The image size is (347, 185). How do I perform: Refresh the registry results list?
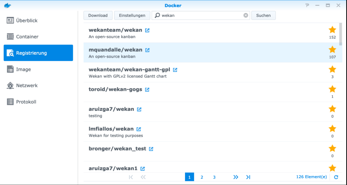[336, 177]
